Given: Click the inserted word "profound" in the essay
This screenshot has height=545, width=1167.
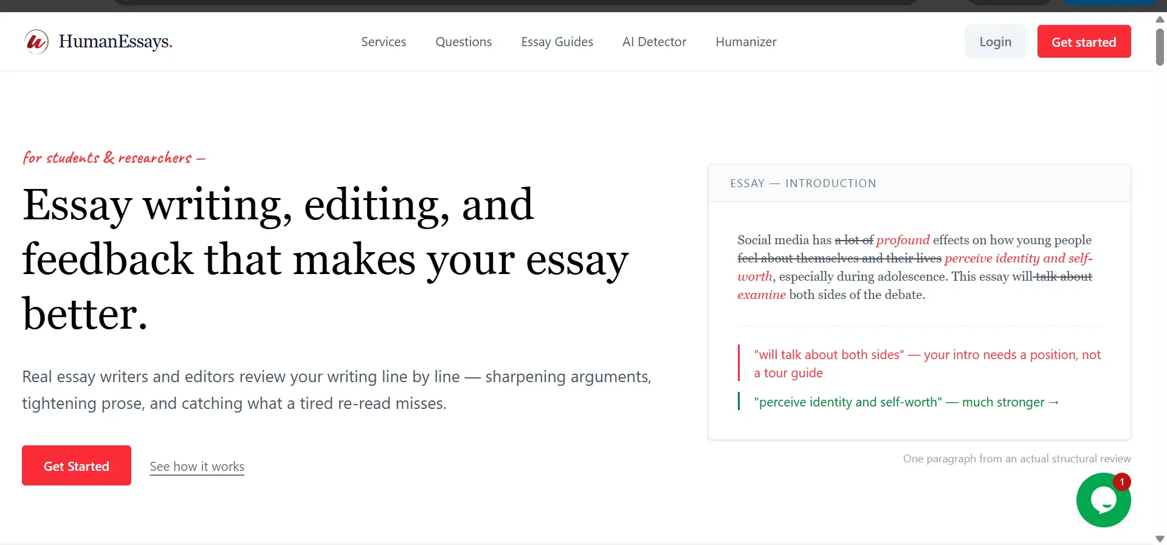Looking at the screenshot, I should (903, 240).
